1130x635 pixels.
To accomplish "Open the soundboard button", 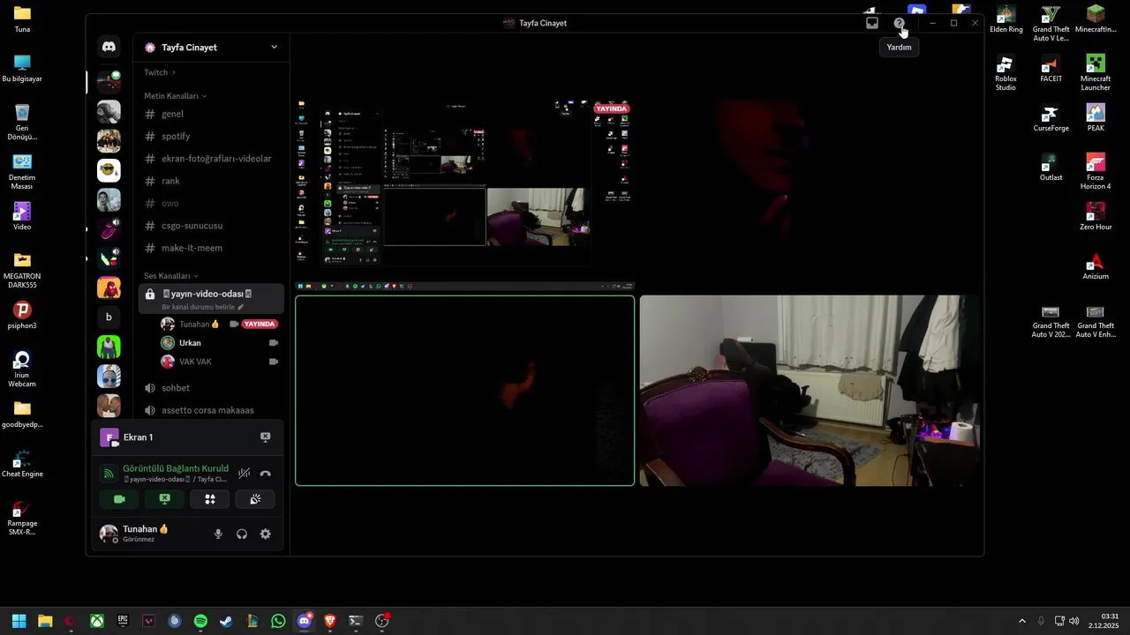I will tap(254, 499).
